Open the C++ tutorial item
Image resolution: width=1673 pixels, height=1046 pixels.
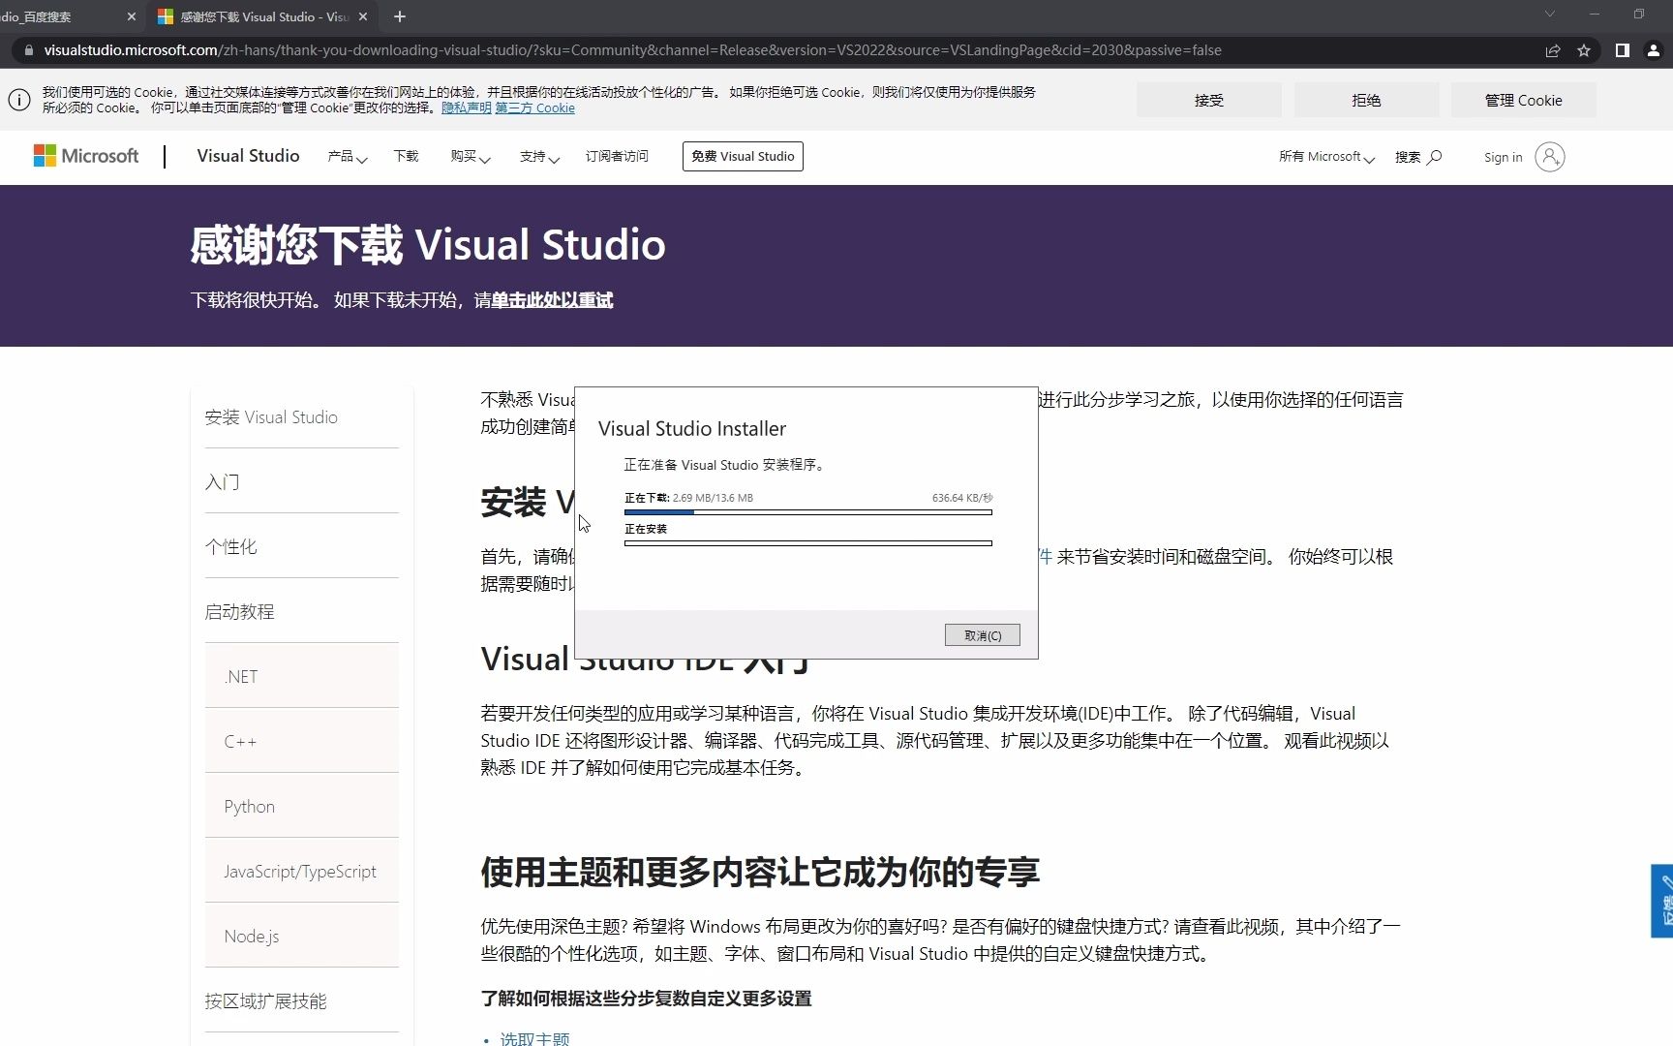[301, 742]
